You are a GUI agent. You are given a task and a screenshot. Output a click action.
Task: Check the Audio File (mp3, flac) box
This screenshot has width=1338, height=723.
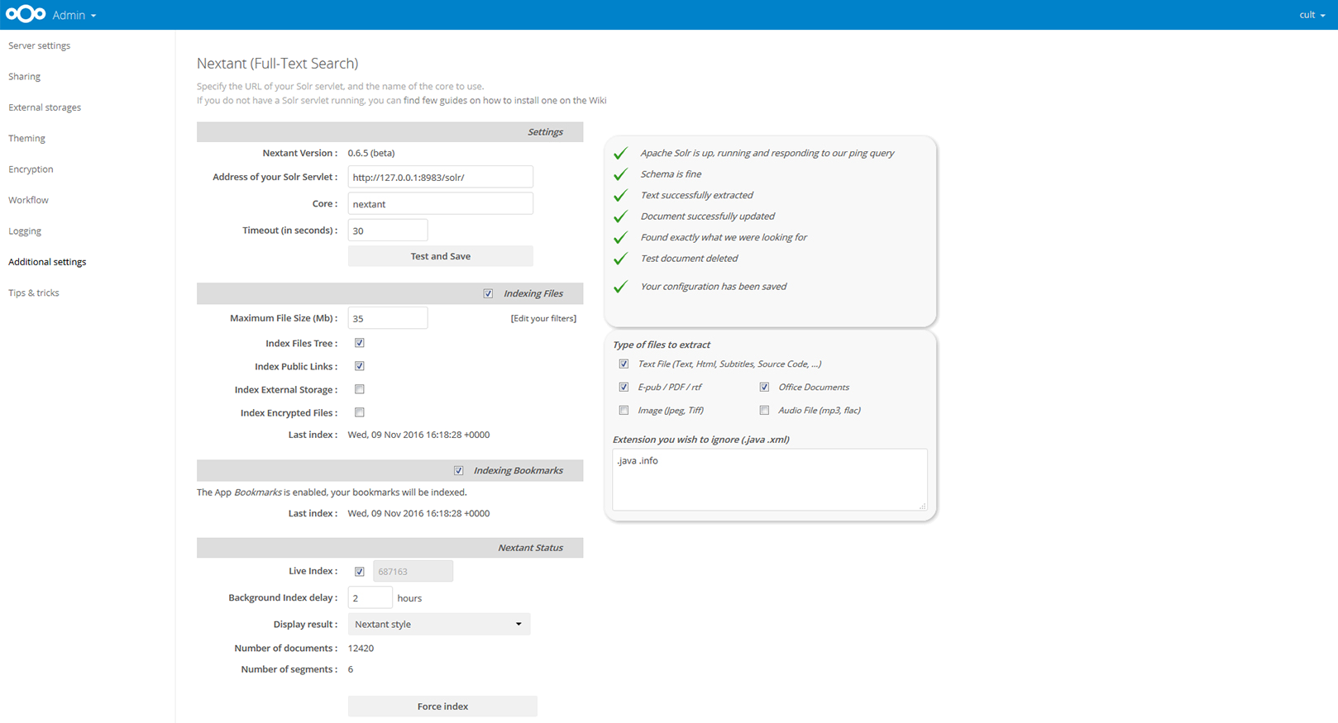(x=764, y=410)
